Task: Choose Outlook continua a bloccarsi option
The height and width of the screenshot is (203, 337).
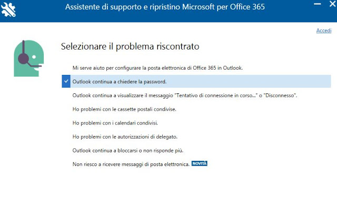Action: pos(128,150)
